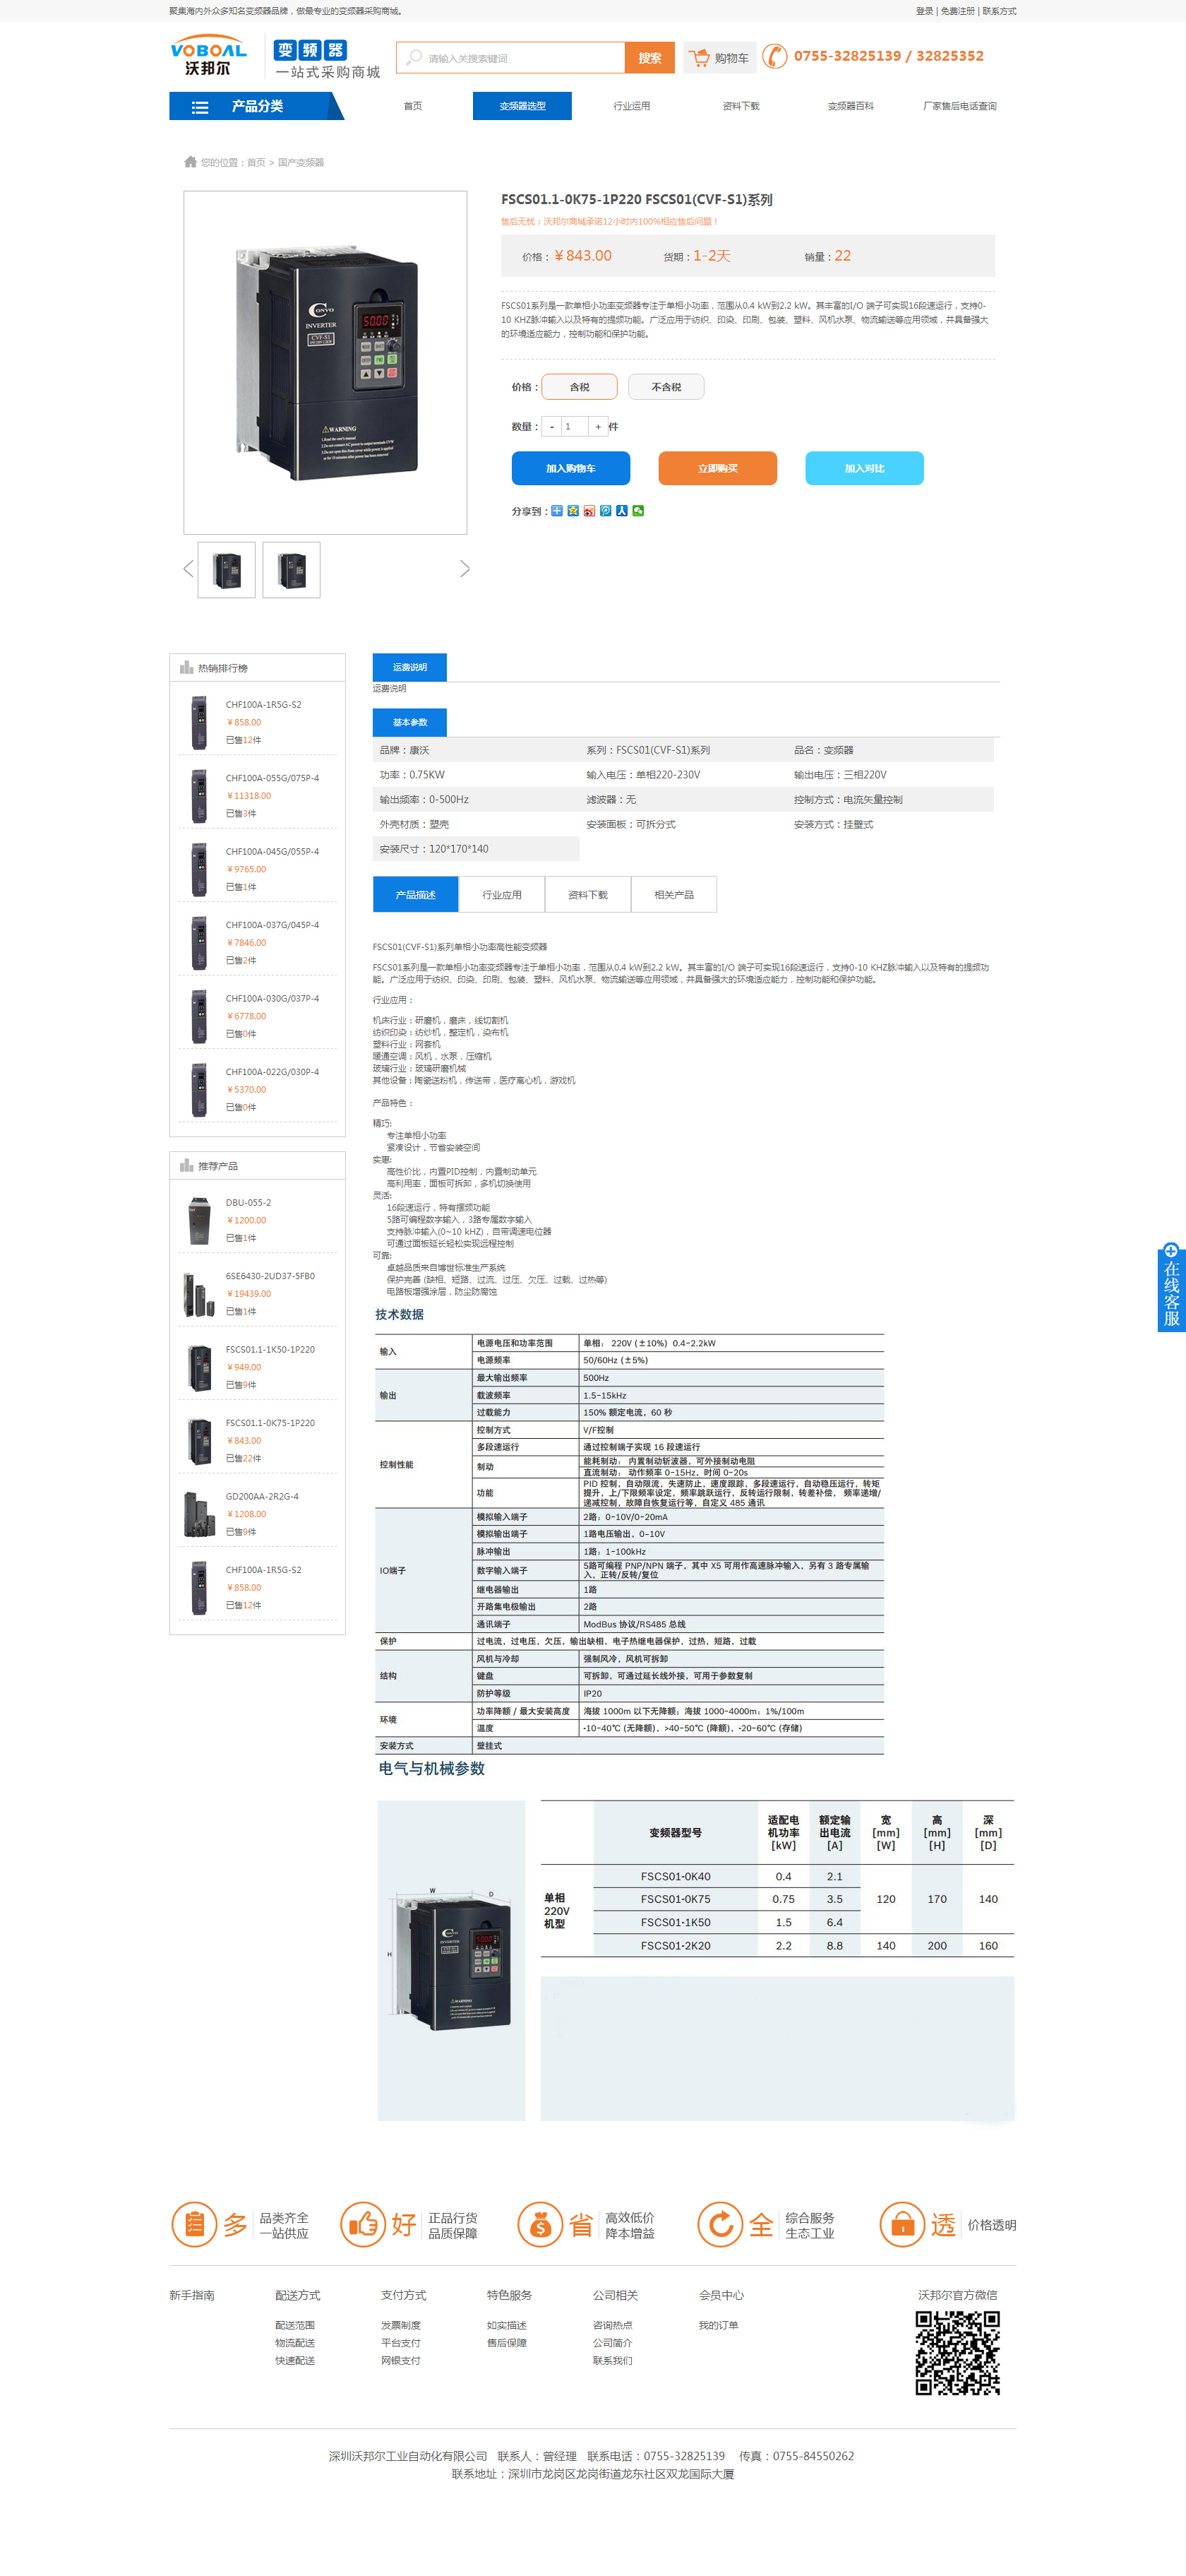
Task: Switch to the 资料下载 tab below parameters
Action: click(x=587, y=895)
